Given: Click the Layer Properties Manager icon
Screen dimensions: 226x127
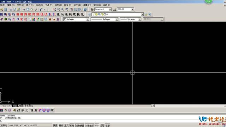Looking at the screenshot, I should pos(89,14).
